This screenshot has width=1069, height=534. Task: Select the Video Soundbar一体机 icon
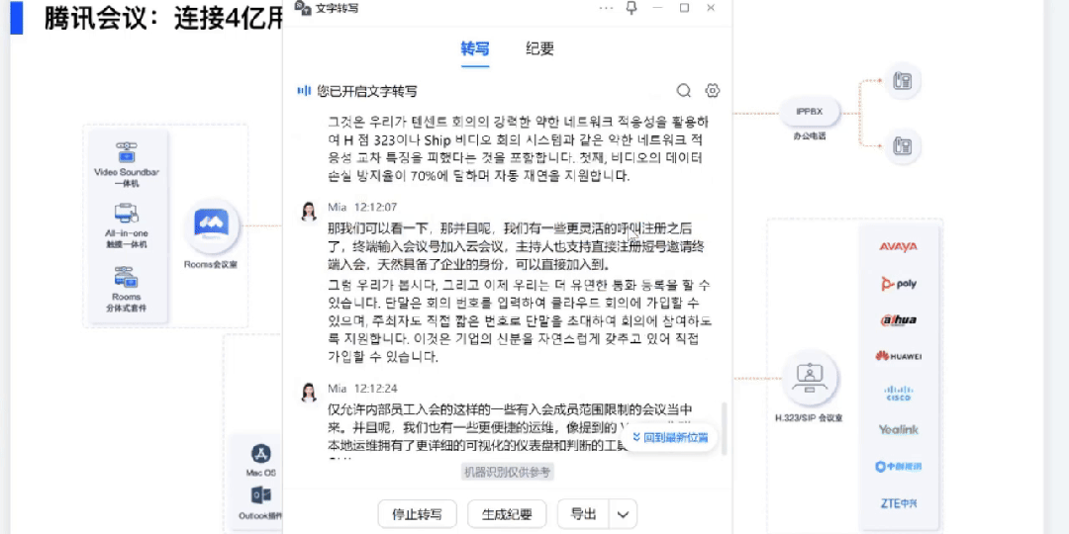pos(126,152)
